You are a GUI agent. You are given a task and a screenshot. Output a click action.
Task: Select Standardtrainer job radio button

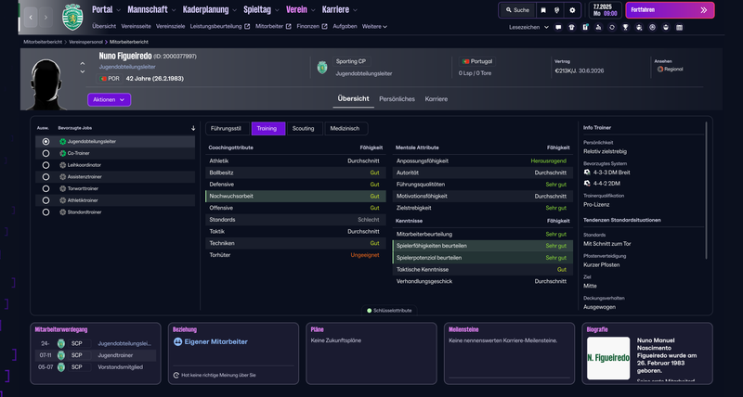click(x=46, y=212)
